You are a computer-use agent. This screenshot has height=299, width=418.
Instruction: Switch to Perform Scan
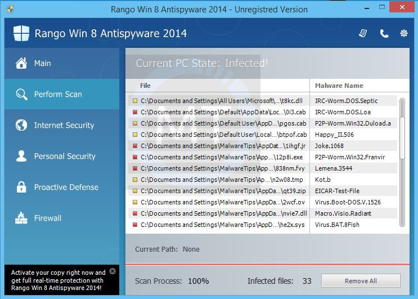[62, 94]
